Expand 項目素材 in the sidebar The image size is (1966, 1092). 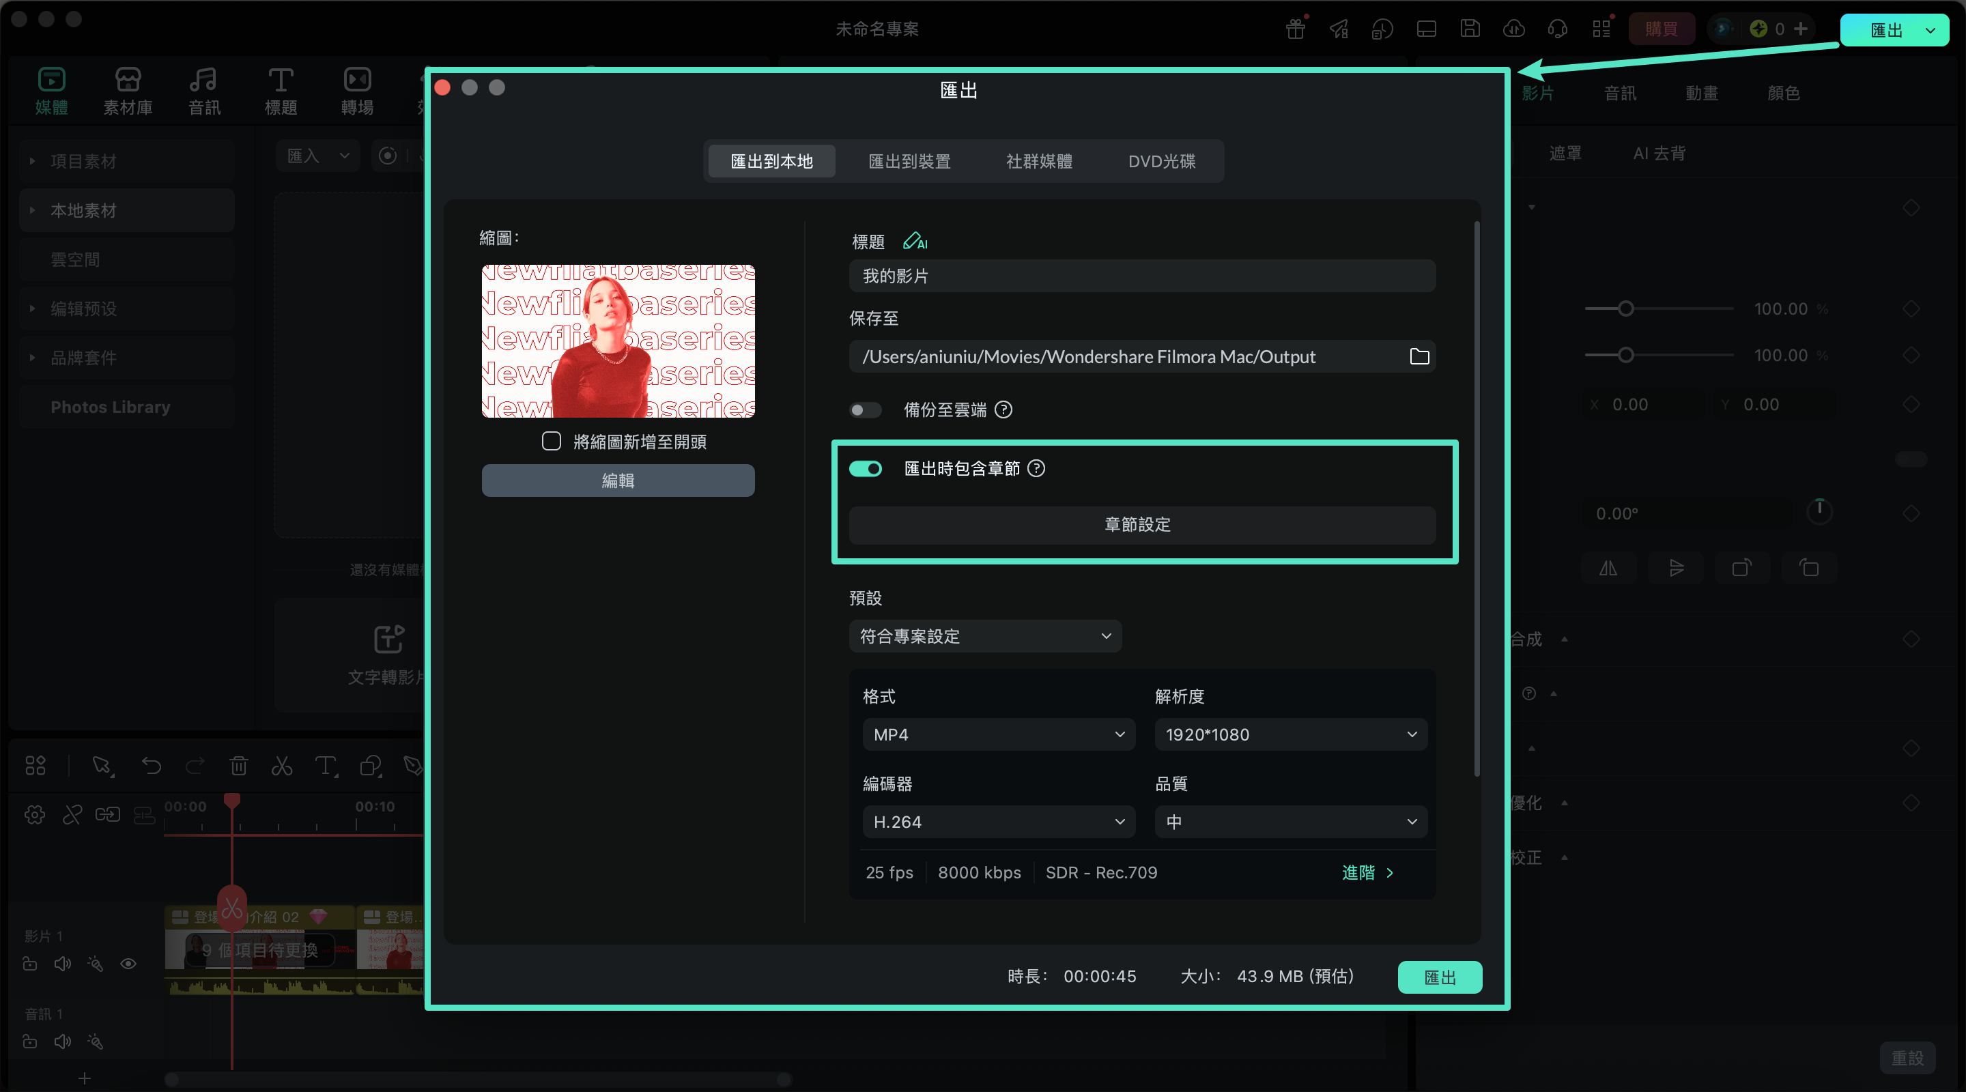32,161
